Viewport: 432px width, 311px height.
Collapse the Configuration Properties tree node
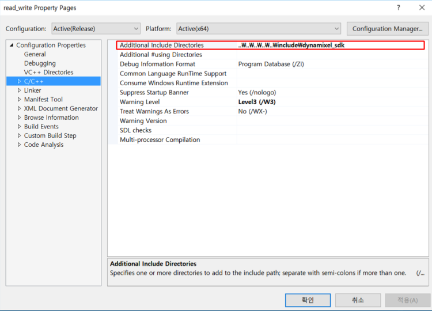point(11,45)
